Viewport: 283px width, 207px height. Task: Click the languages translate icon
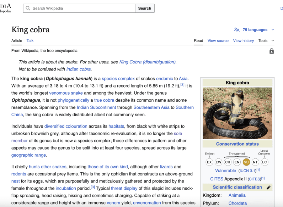237,30
